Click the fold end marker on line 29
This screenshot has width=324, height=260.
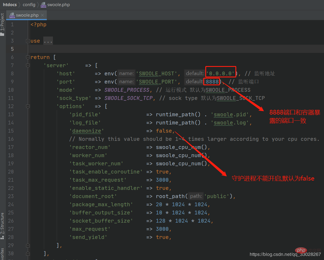28,245
